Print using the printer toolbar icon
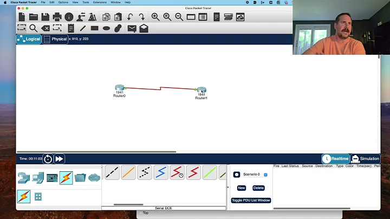 (57, 17)
